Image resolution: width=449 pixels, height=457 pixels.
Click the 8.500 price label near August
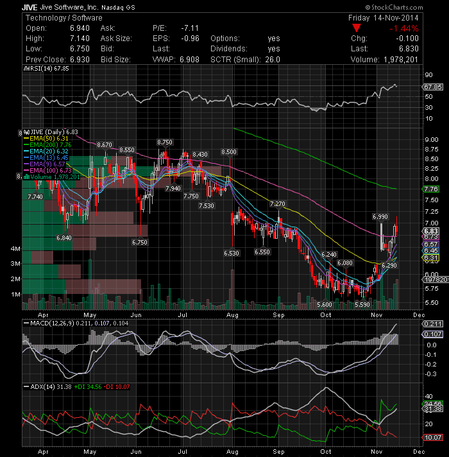229,152
